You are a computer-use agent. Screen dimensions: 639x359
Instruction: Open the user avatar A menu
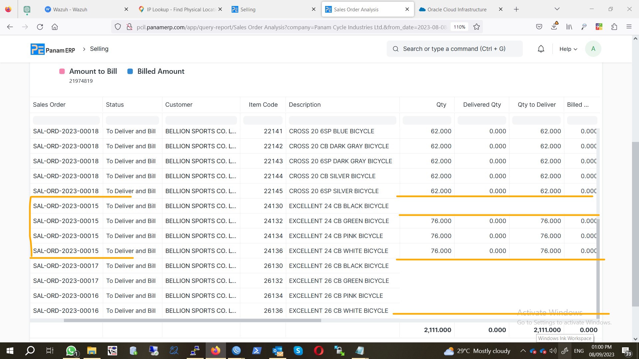click(593, 49)
